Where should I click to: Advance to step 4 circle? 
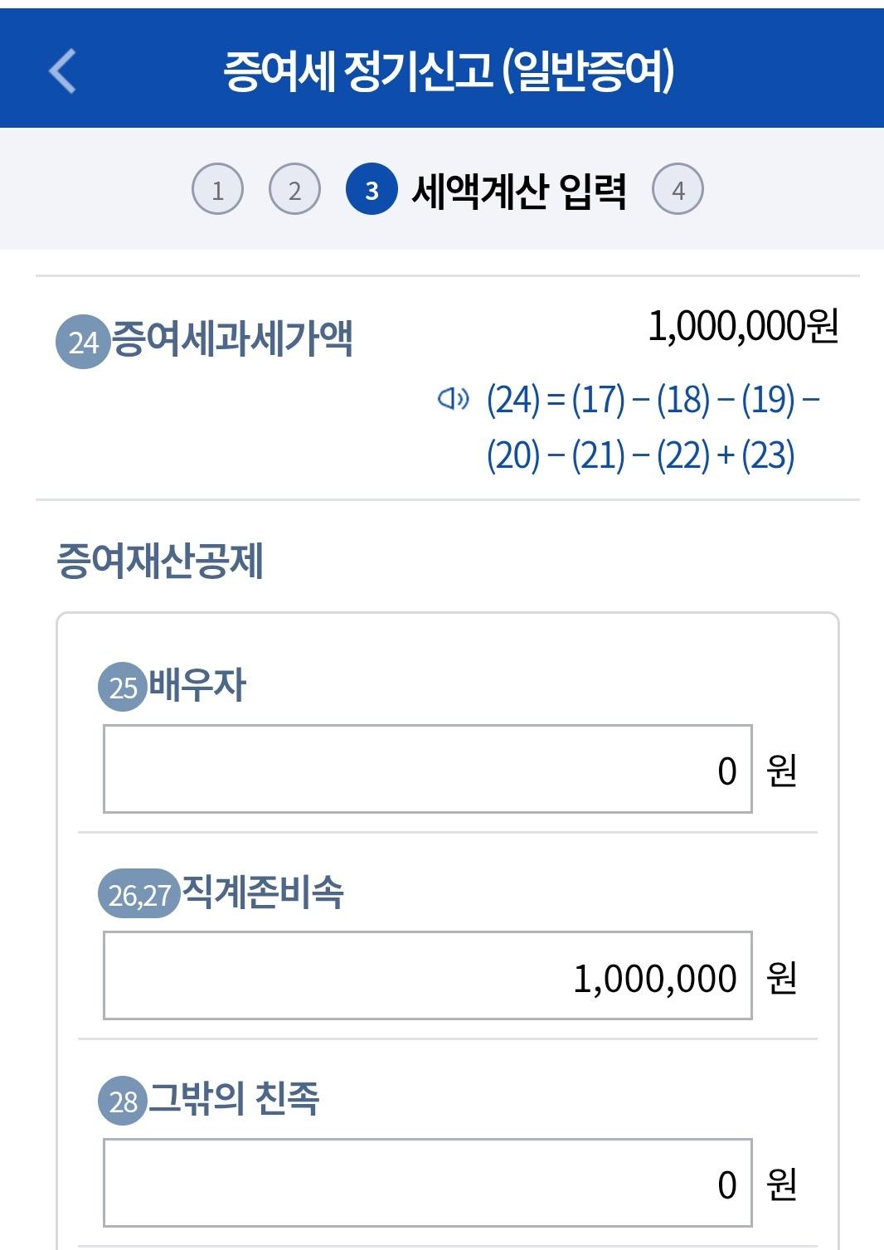(678, 190)
